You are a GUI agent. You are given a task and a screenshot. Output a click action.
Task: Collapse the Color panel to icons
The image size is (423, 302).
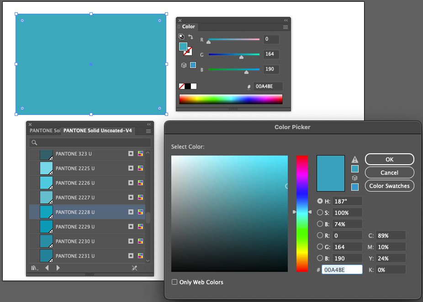286,21
